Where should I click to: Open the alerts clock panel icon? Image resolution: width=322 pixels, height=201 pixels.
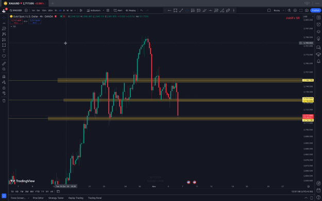tap(318, 25)
